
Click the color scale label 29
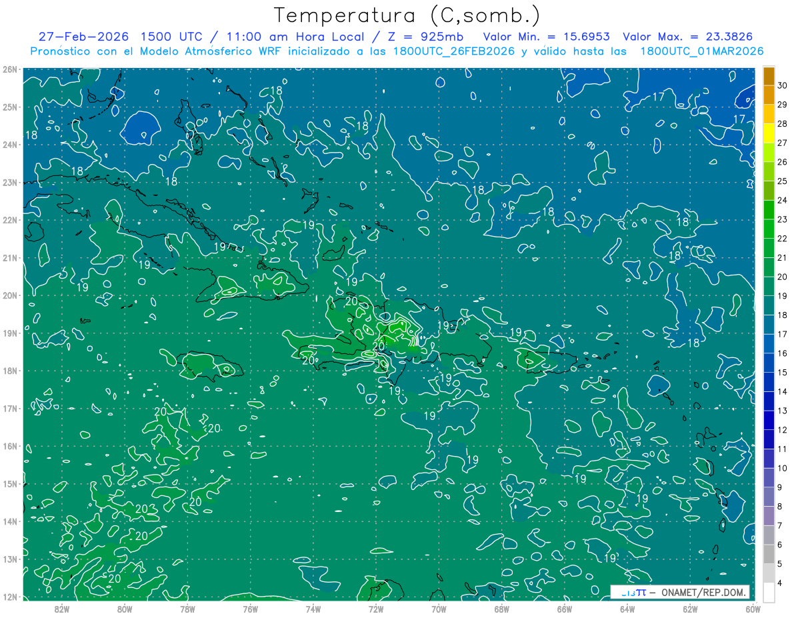coord(783,104)
